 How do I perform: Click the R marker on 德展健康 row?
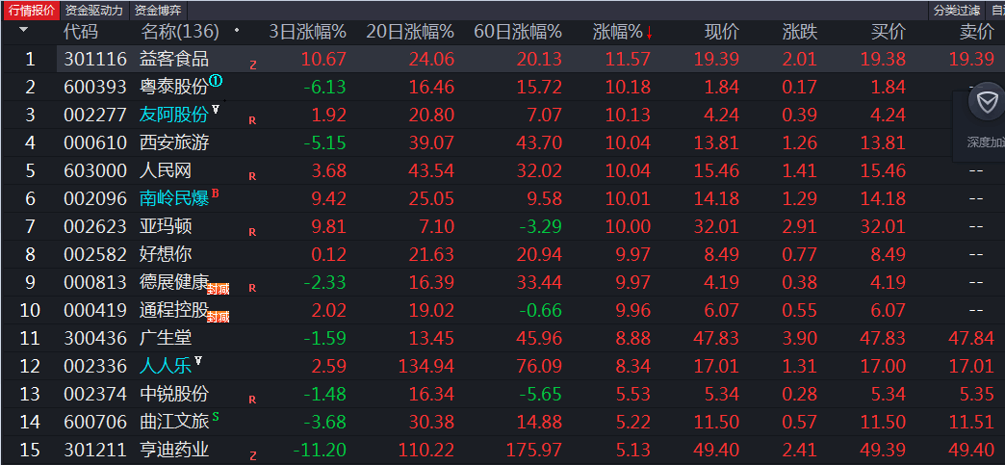252,288
